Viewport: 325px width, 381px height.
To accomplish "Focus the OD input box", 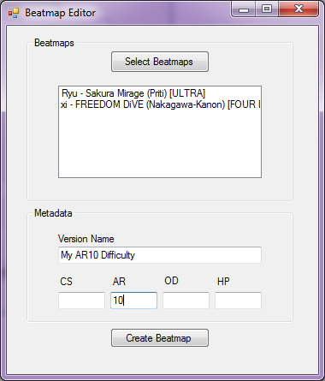I will (186, 301).
